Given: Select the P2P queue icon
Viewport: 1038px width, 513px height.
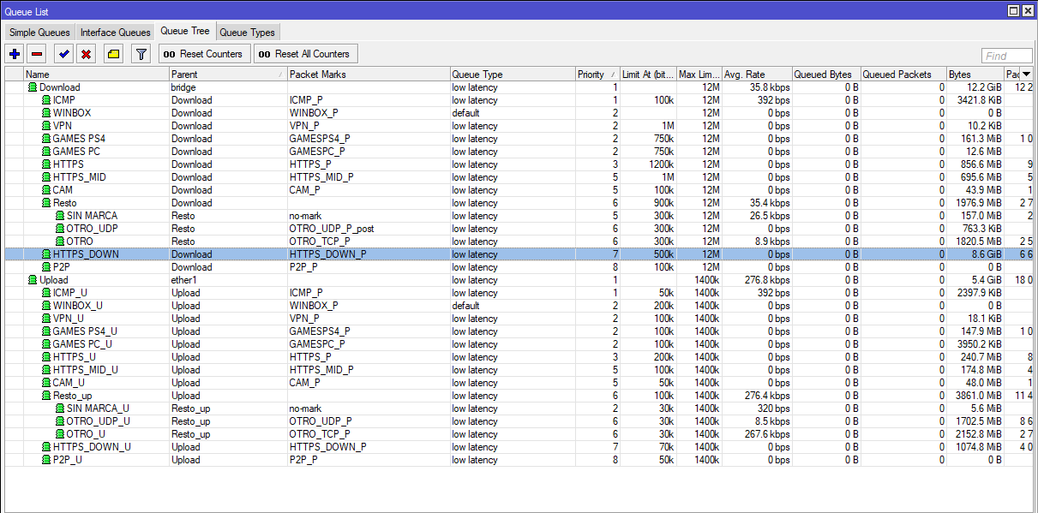Looking at the screenshot, I should (46, 267).
